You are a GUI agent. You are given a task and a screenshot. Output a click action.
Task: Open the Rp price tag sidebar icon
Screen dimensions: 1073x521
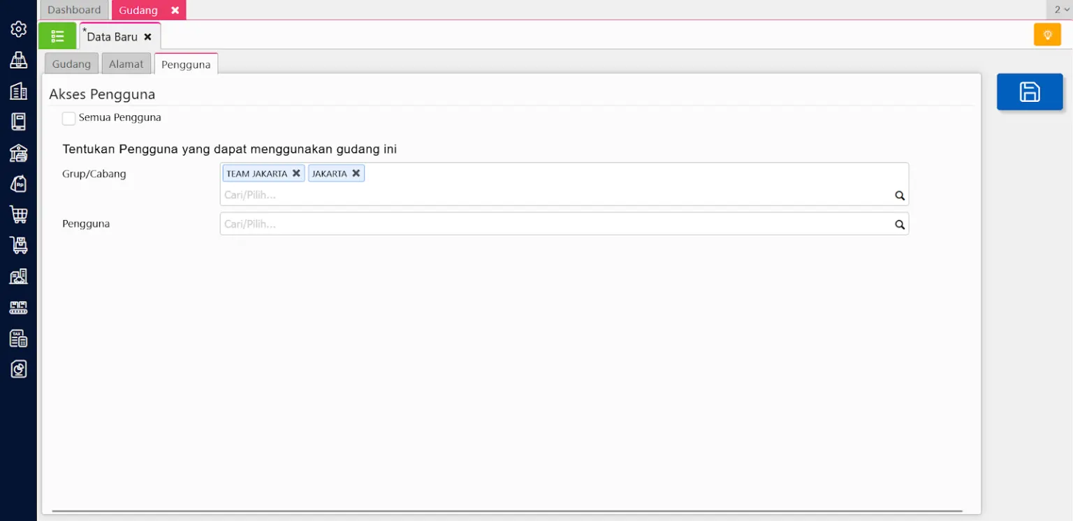18,184
